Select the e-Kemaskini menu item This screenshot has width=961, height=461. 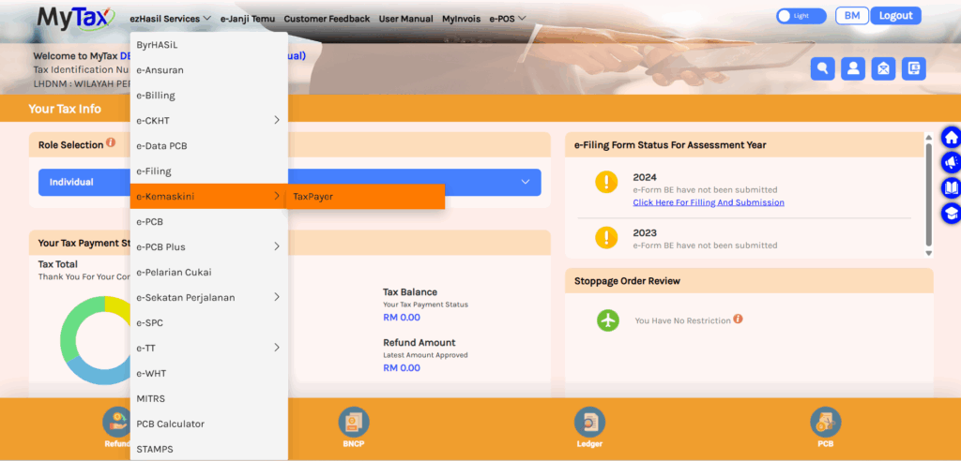click(208, 196)
